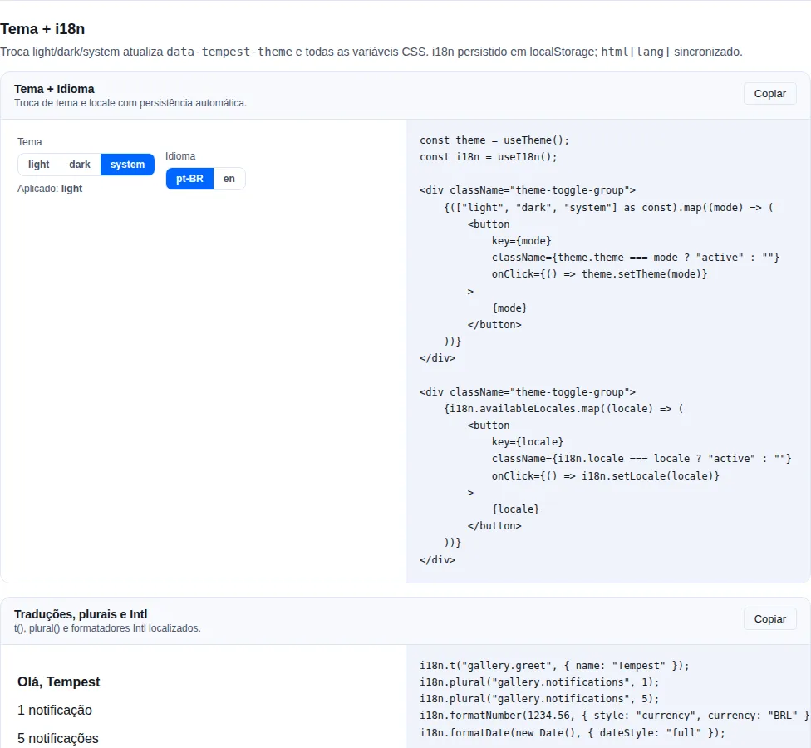Screen dimensions: 811x748
Task: Click the 'Tema + Idioma' card title
Action: coord(54,89)
